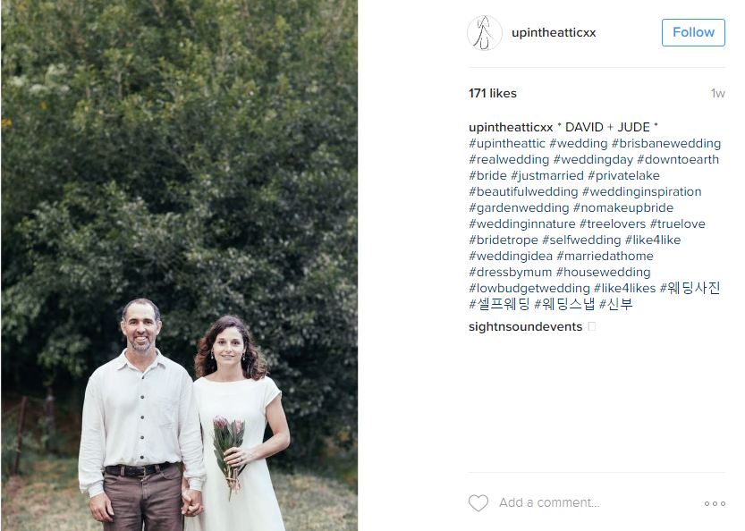Click the 1w post timestamp
Screen dimensions: 745x531
coord(718,94)
